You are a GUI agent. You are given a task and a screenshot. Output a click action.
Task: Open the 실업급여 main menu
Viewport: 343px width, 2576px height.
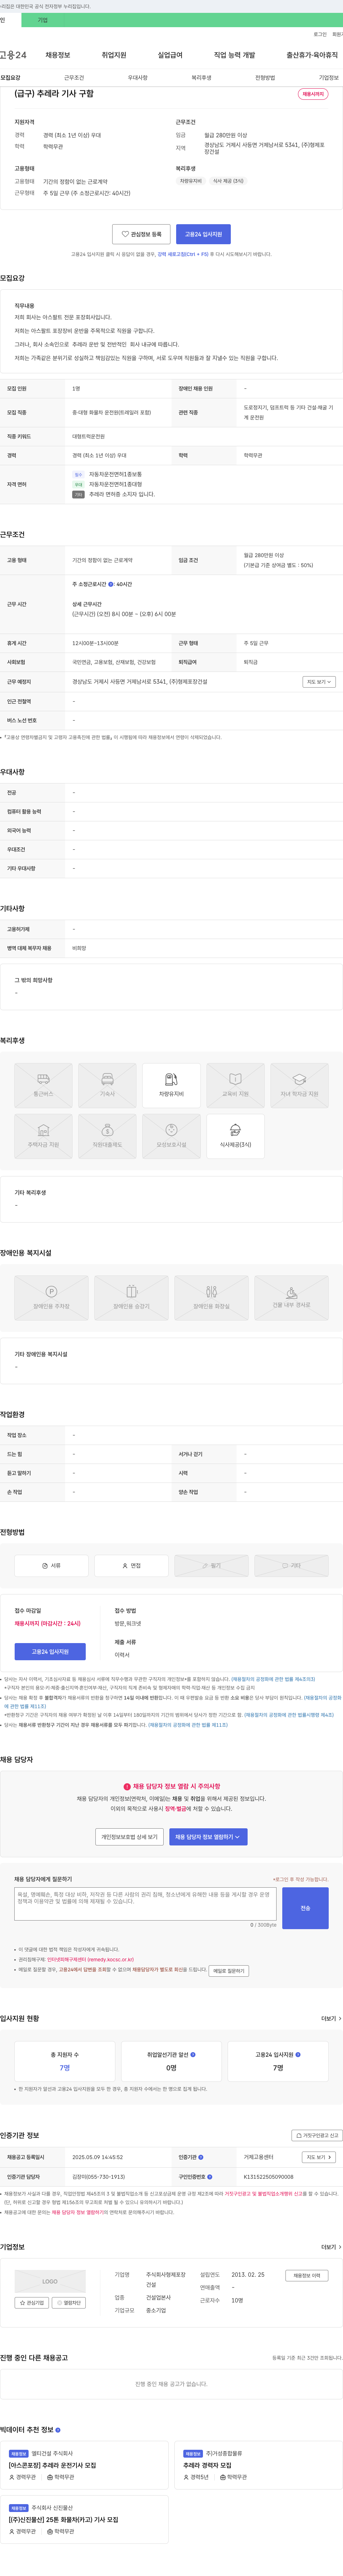coord(170,55)
